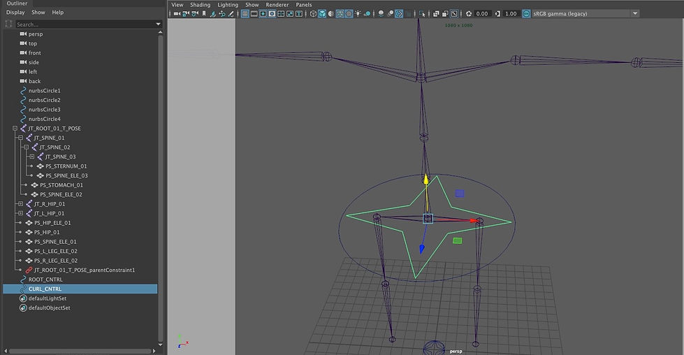The height and width of the screenshot is (355, 684).
Task: Select PS_HIP_ELE_01 in the Outliner
Action: coord(52,223)
